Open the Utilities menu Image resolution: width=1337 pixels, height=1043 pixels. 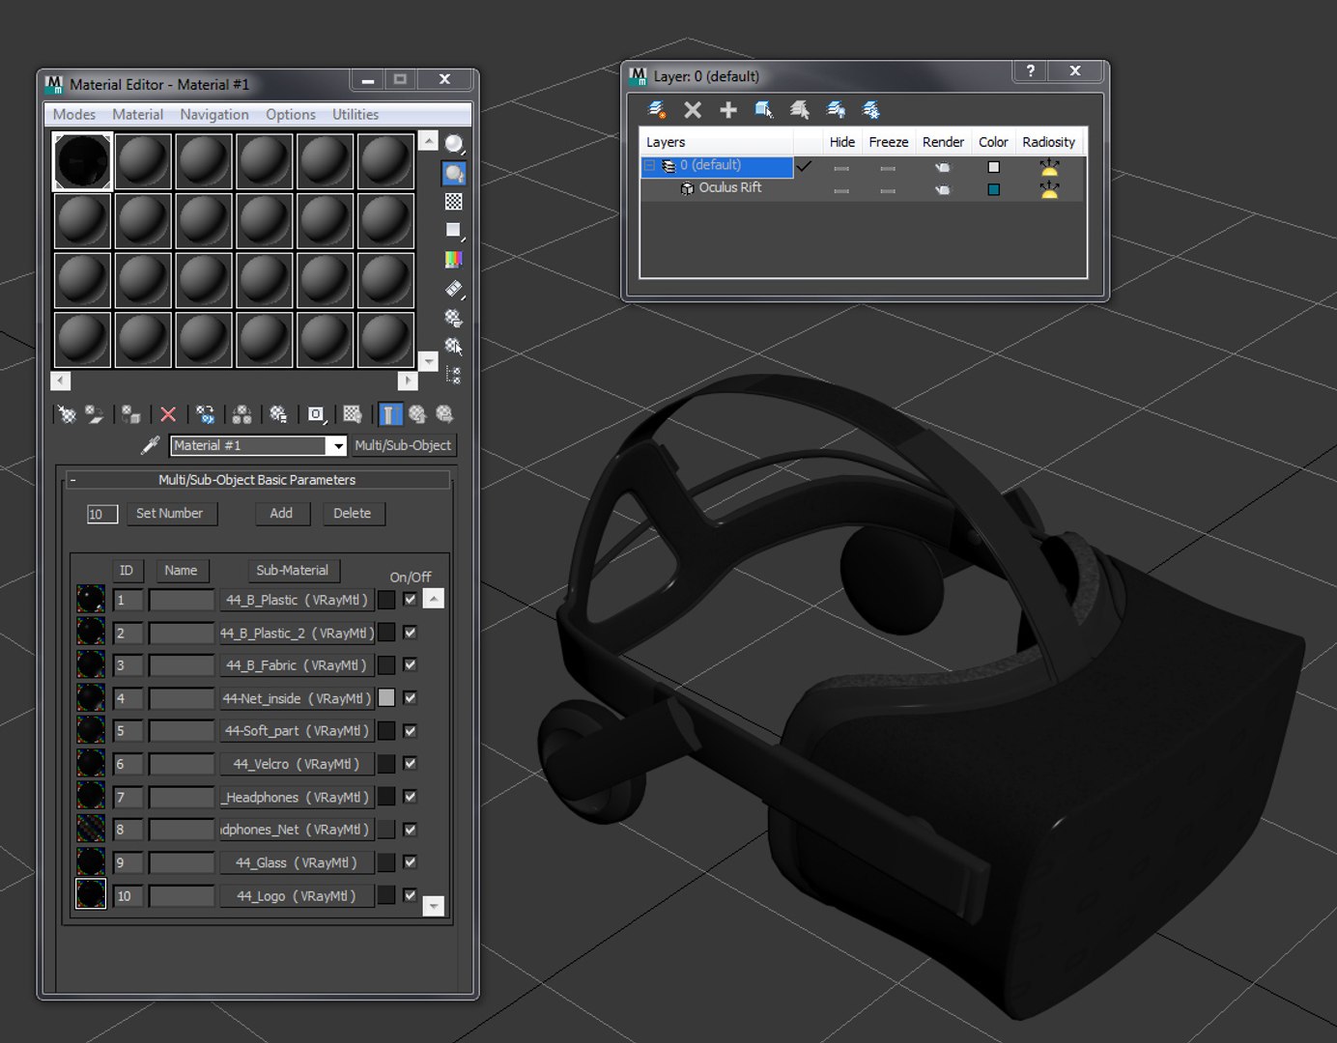(x=356, y=114)
